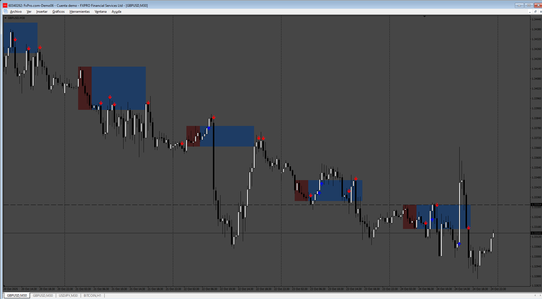The width and height of the screenshot is (542, 299).
Task: Click the FxPro application icon in title bar
Action: pos(5,5)
